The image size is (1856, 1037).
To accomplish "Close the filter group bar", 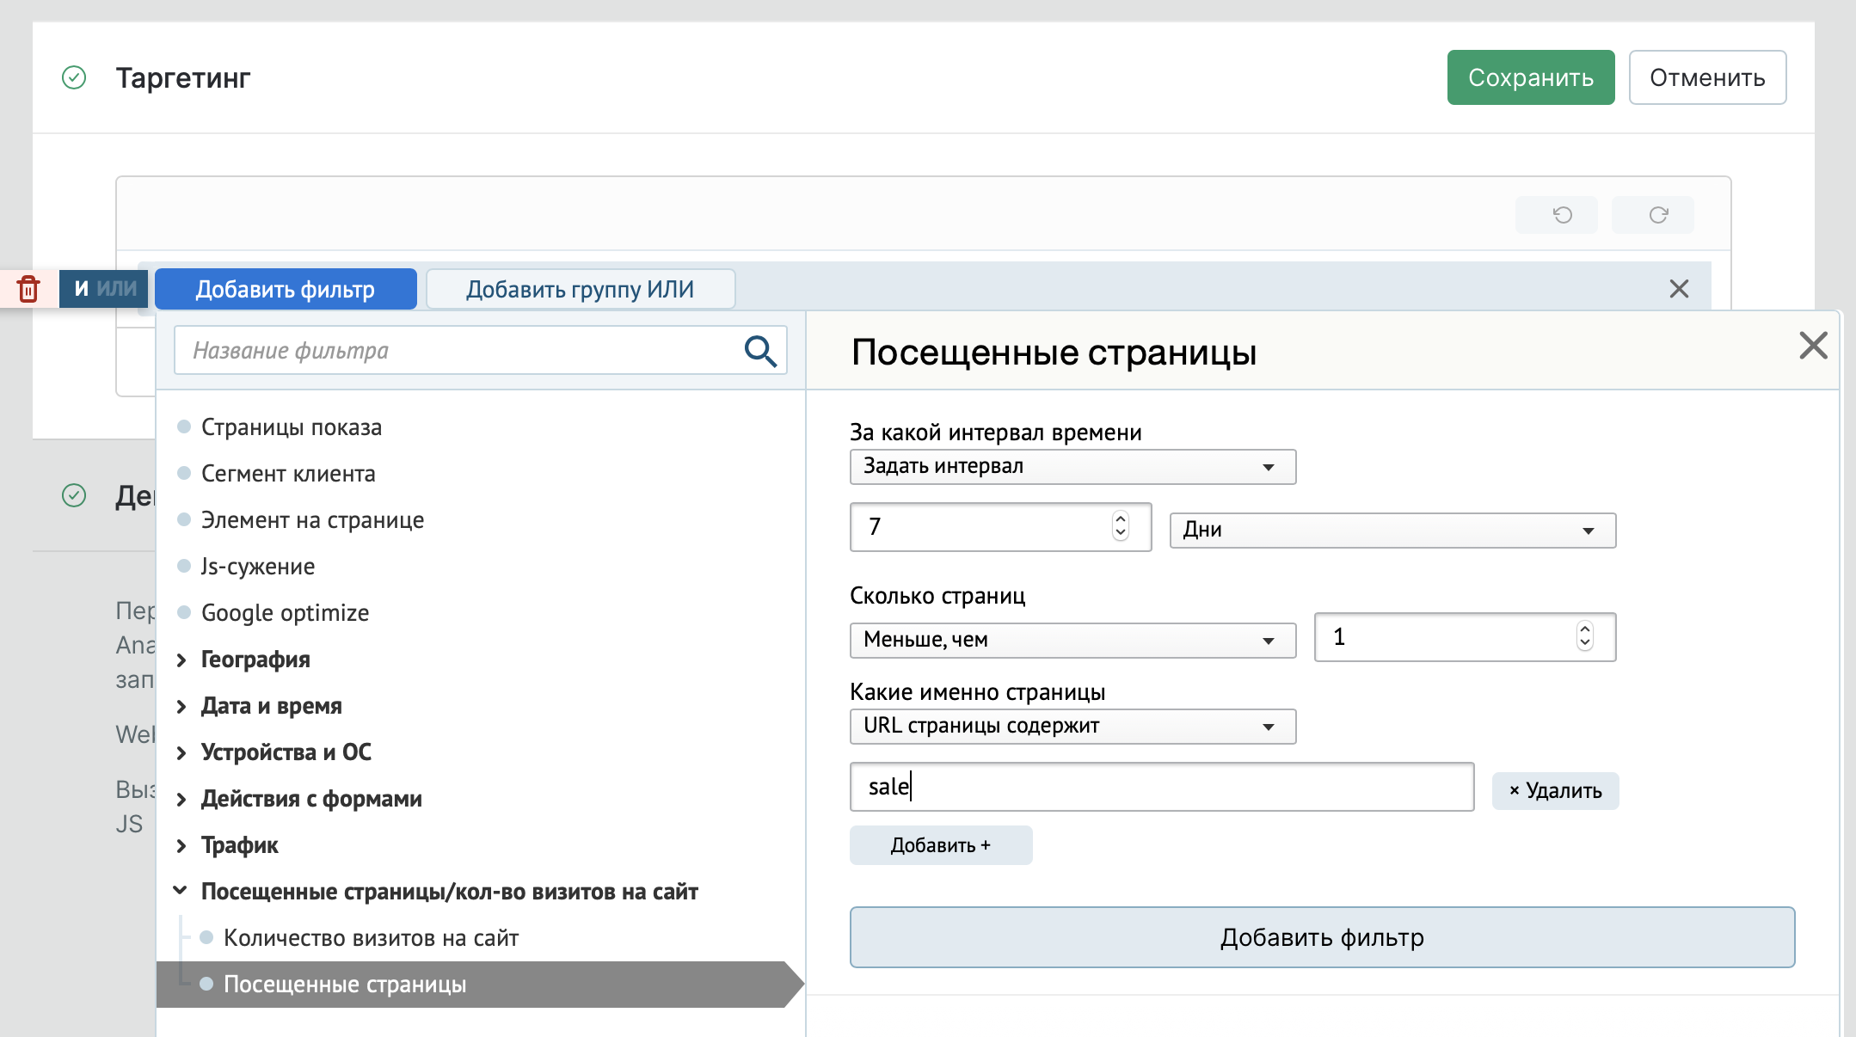I will [1679, 289].
